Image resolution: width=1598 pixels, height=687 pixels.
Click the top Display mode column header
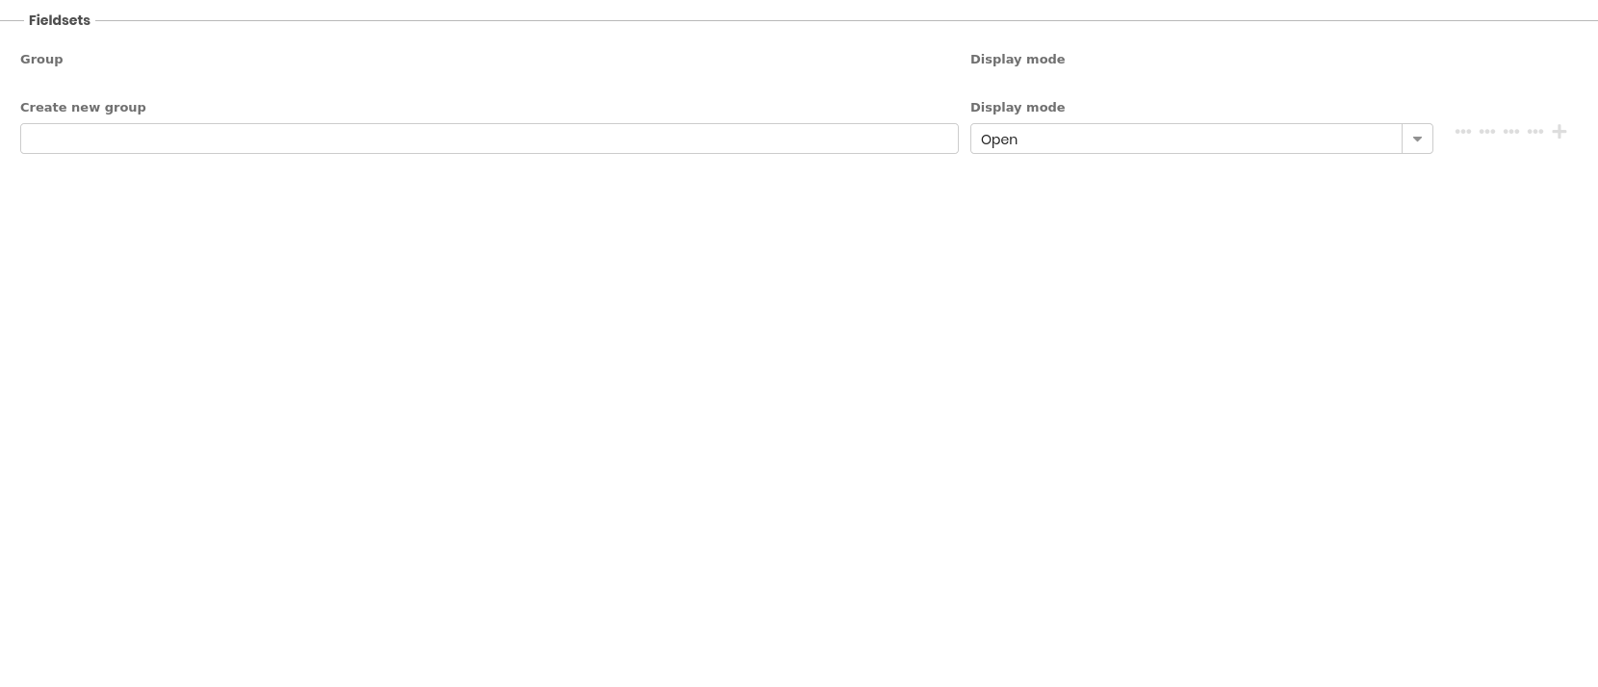[x=1018, y=59]
